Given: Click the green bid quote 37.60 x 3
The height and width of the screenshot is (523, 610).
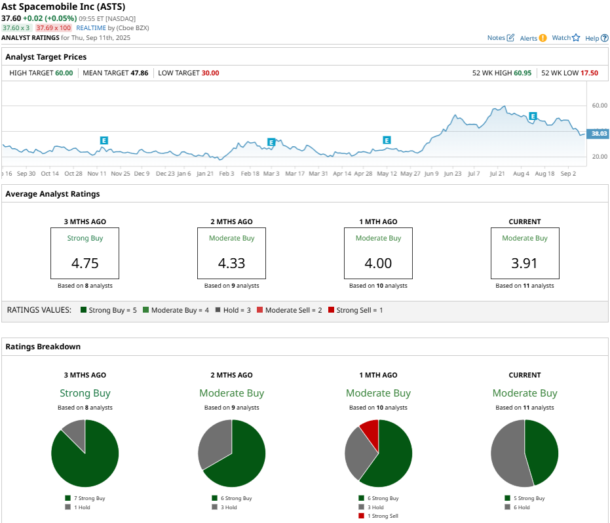Looking at the screenshot, I should point(16,28).
